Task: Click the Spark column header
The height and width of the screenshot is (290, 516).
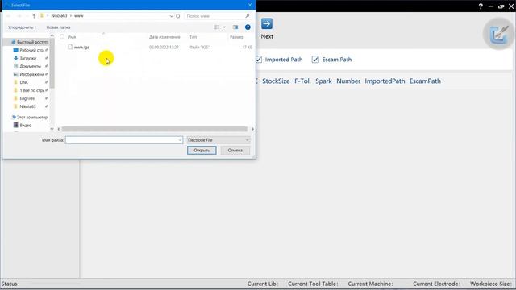Action: click(323, 81)
